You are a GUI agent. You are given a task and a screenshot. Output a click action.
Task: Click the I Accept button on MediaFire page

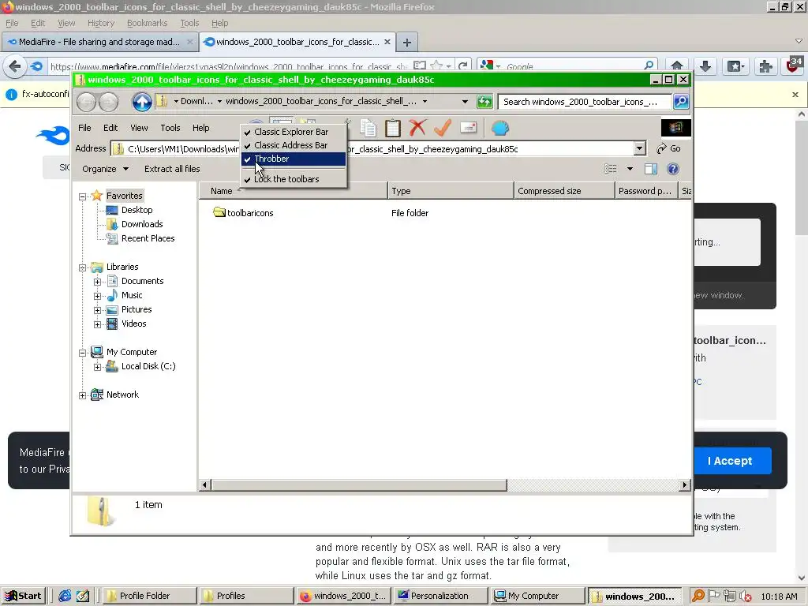pyautogui.click(x=730, y=461)
